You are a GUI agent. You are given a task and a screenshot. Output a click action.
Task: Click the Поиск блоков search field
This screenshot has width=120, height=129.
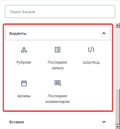tap(60, 12)
